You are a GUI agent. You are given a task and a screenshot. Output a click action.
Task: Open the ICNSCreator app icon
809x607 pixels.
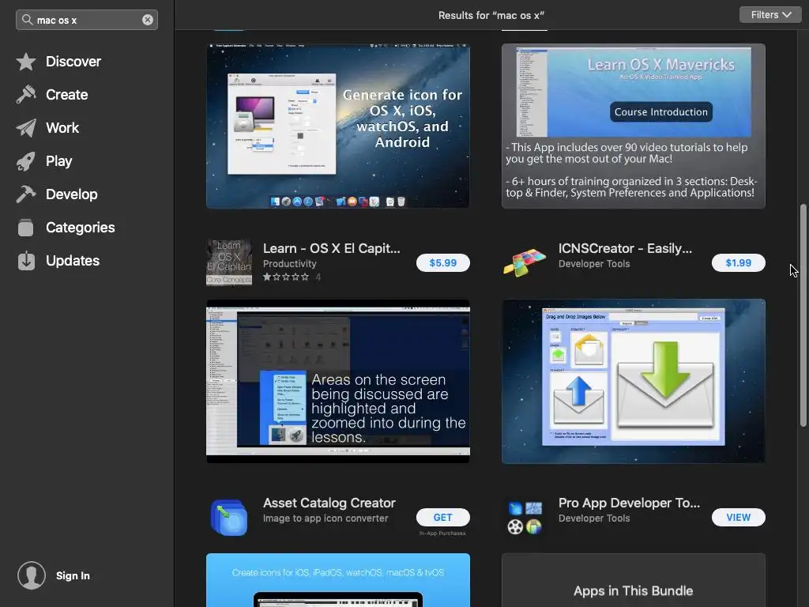[525, 262]
